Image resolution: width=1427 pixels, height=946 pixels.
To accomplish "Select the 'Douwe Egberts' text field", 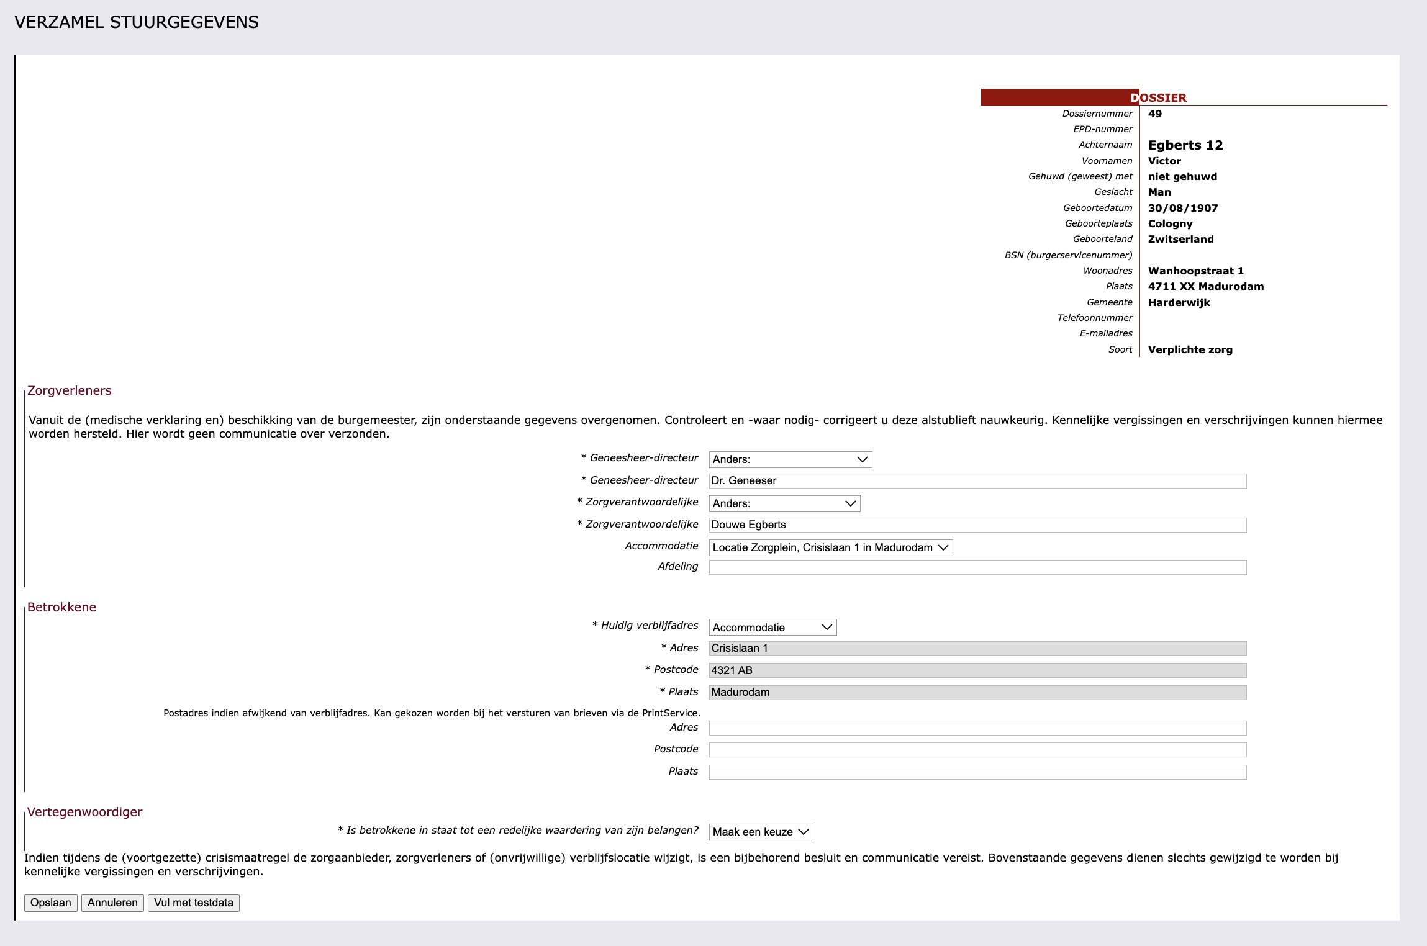I will [978, 525].
